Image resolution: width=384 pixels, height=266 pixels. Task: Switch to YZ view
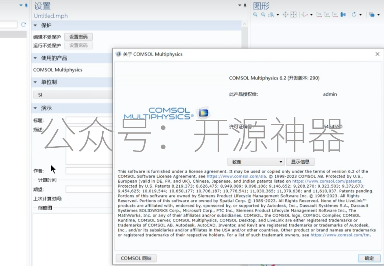(327, 15)
